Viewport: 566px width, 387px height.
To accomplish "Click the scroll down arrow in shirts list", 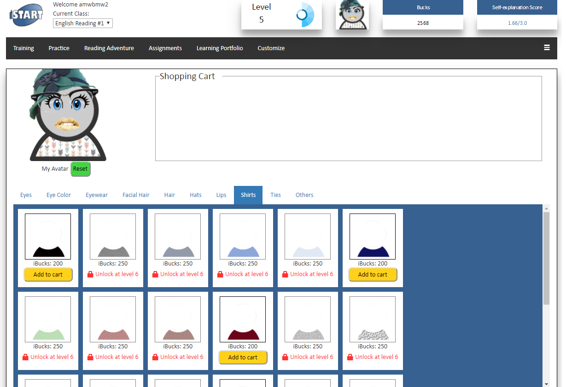I will (546, 383).
